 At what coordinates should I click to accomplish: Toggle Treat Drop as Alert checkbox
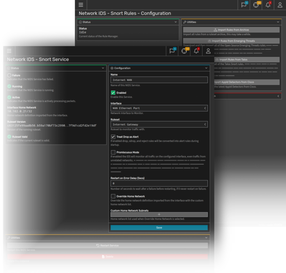113,137
